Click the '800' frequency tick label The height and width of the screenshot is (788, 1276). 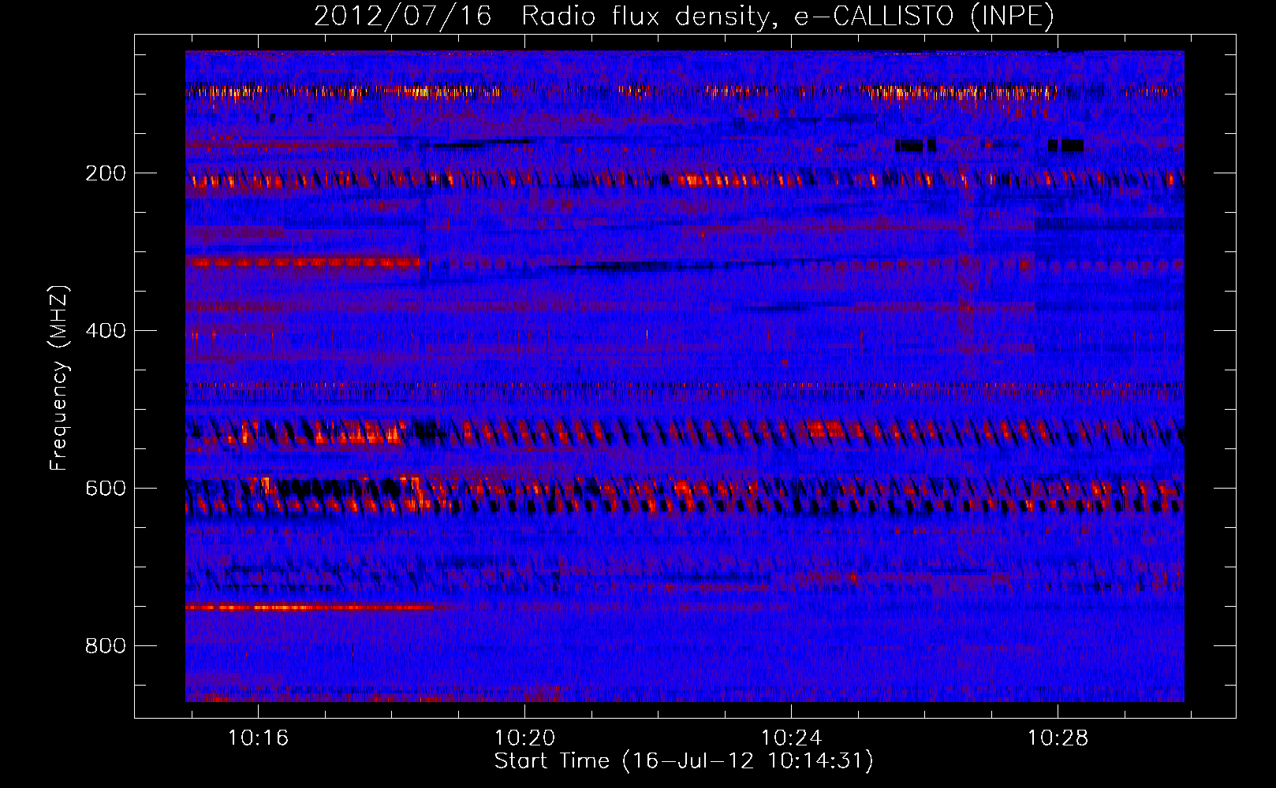click(106, 645)
